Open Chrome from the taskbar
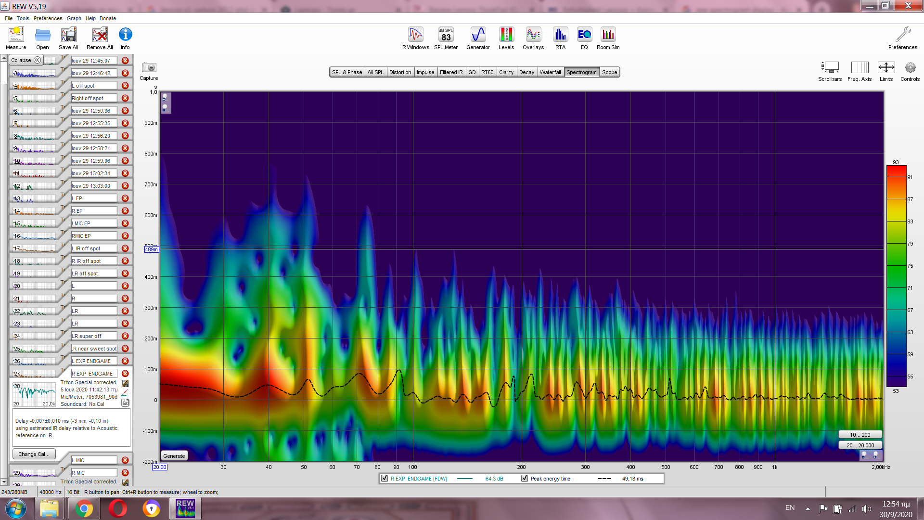 click(84, 508)
